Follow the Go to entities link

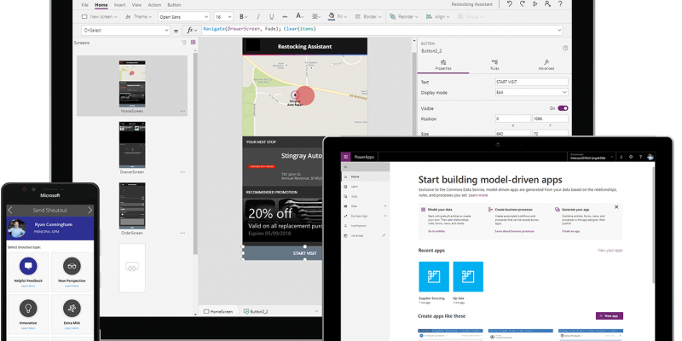point(436,231)
